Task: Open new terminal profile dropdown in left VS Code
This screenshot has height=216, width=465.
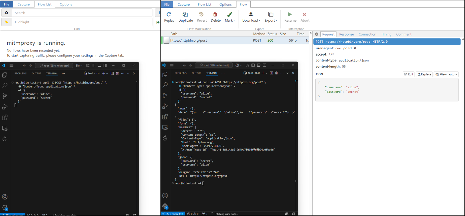Action: [107, 73]
